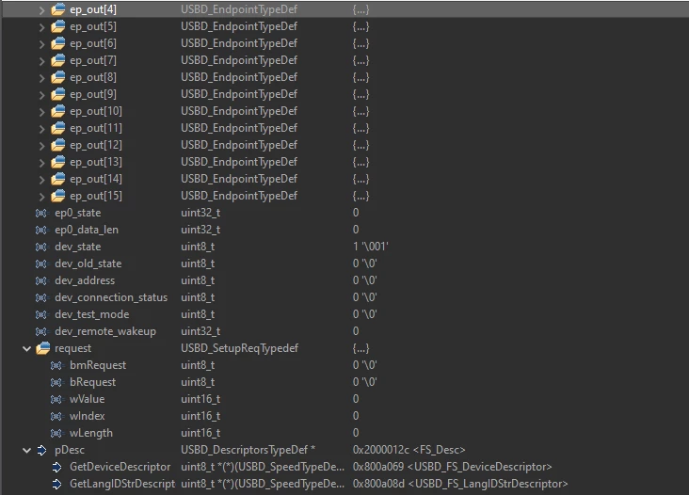Screen dimensions: 689x495
Task: Select the dev_connection_status variable name
Action: point(111,297)
